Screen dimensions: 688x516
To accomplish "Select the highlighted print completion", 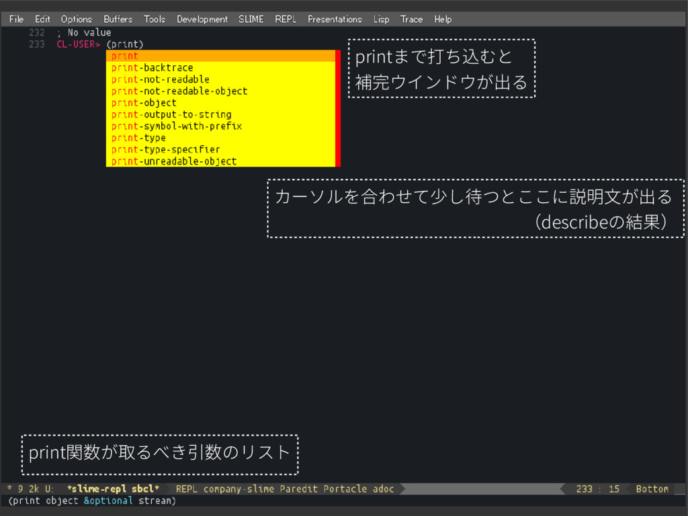I will pos(220,56).
